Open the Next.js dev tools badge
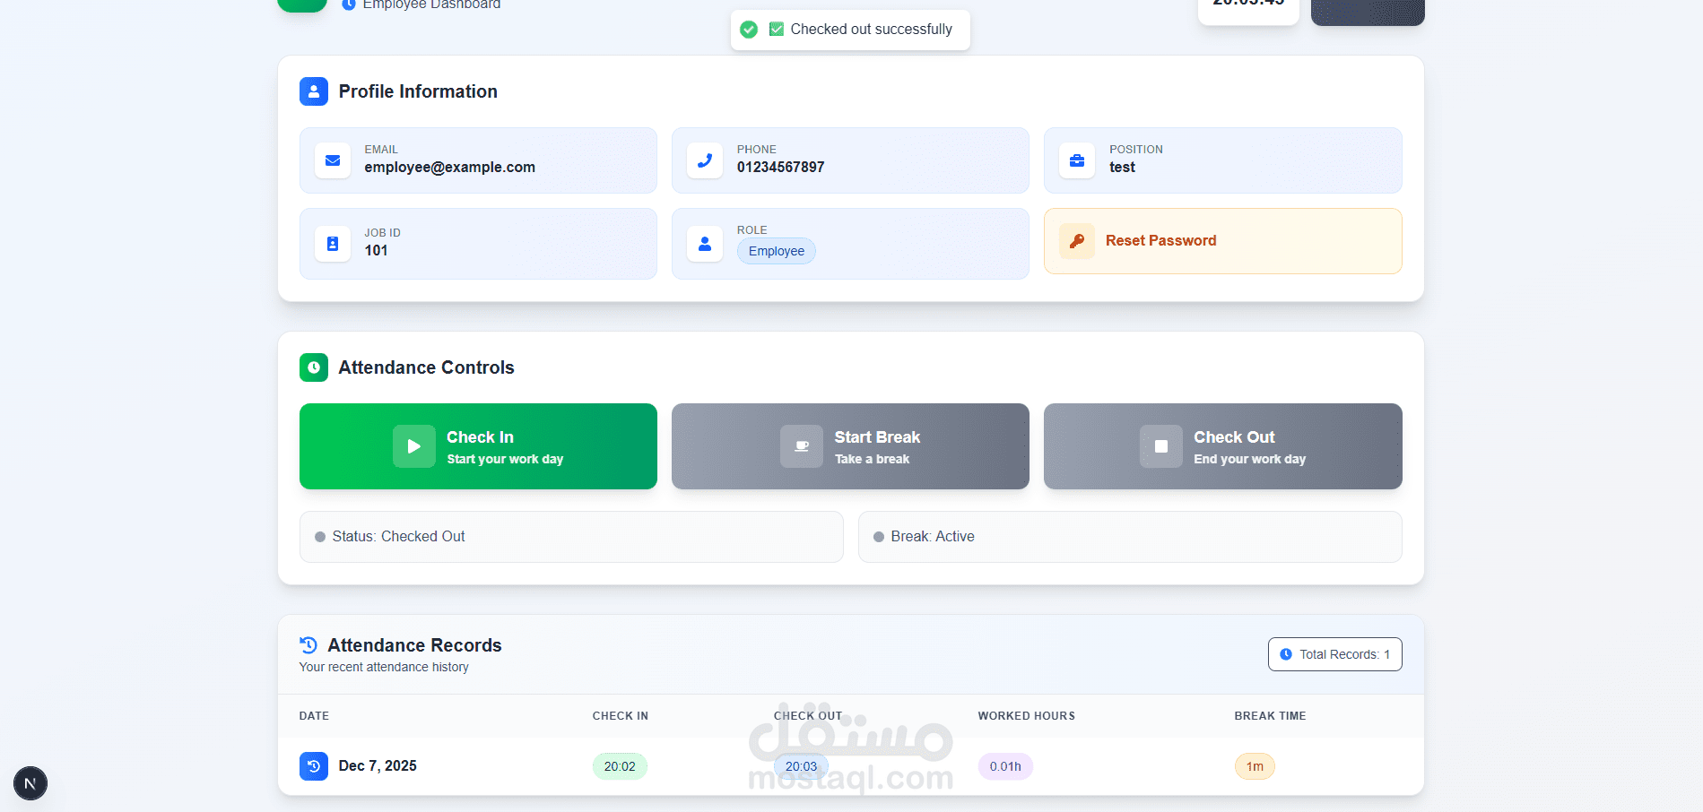The height and width of the screenshot is (812, 1703). (30, 783)
